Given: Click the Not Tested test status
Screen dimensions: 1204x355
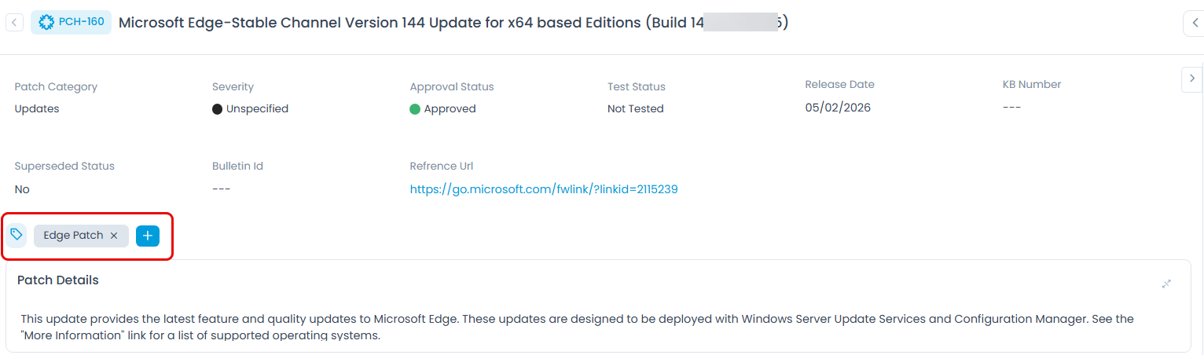Looking at the screenshot, I should (635, 109).
